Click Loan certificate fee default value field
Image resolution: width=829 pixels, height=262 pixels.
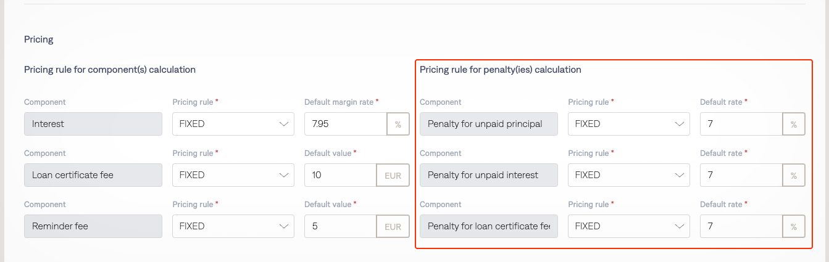pyautogui.click(x=340, y=175)
